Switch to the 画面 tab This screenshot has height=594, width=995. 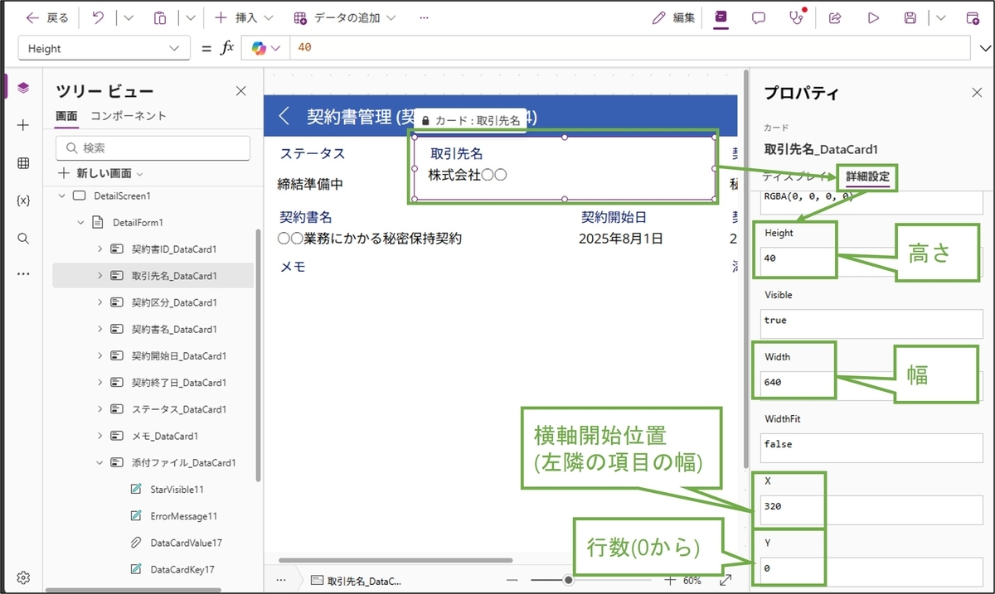pyautogui.click(x=66, y=116)
